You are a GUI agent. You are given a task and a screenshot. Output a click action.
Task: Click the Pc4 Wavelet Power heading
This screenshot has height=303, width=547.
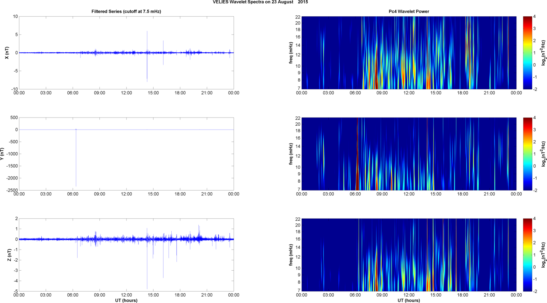(408, 11)
